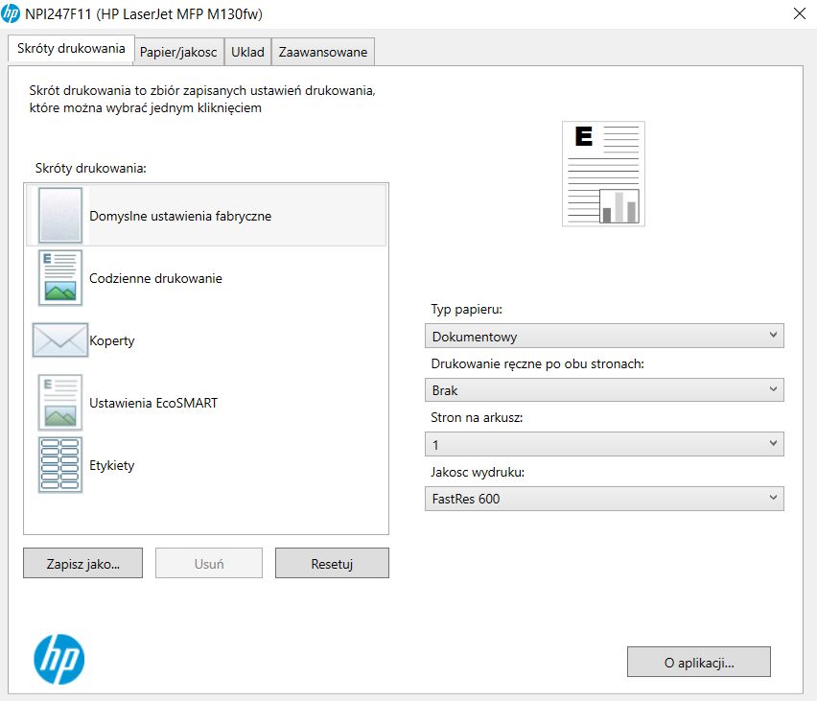This screenshot has width=817, height=701.
Task: Click the Koperty envelope icon
Action: point(59,339)
